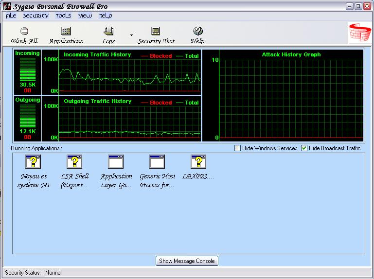Click the 30.5K incoming value
Image resolution: width=374 pixels, height=279 pixels.
coord(28,85)
